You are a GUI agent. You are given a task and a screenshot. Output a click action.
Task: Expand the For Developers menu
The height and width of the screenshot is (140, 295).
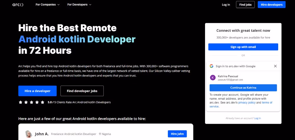(x=79, y=4)
